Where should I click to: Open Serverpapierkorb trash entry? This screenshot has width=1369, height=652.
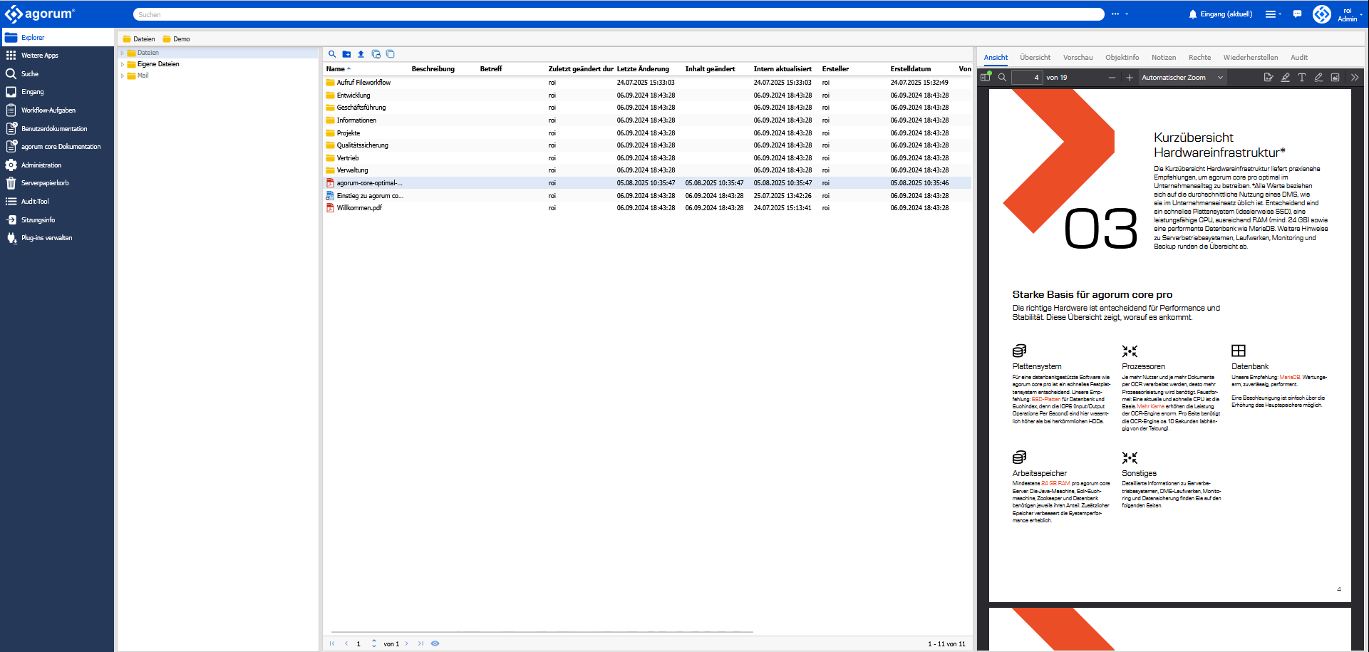click(57, 183)
